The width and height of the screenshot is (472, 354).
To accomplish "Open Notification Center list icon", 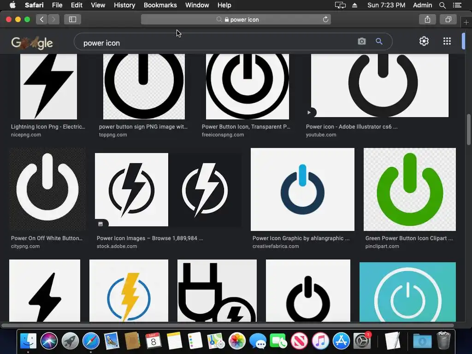I will tap(457, 5).
